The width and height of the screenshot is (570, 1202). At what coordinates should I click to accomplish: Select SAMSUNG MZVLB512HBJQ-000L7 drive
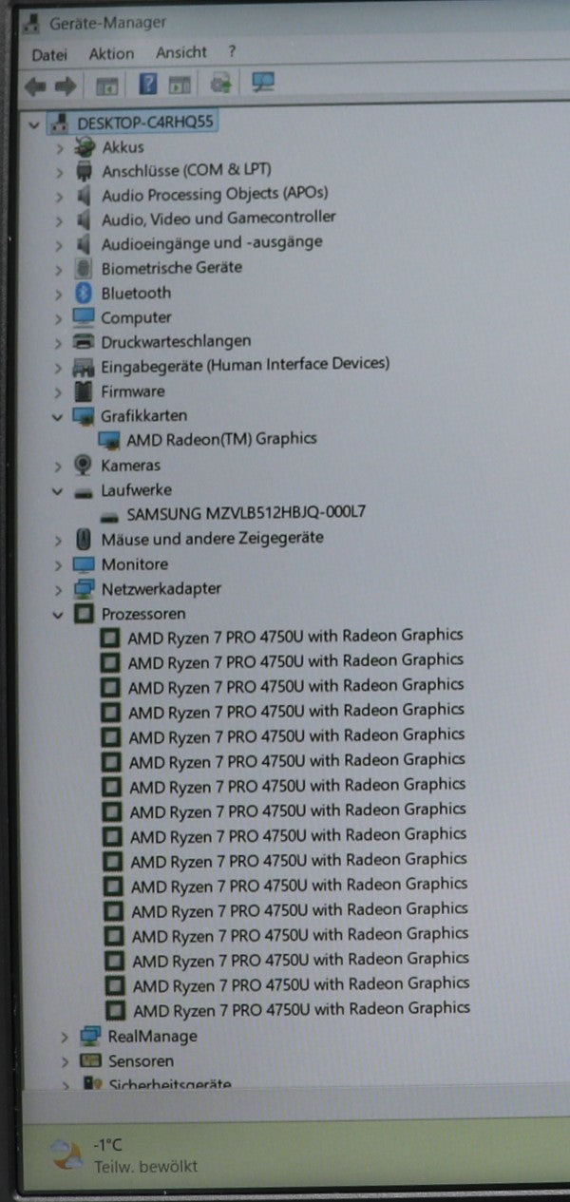tap(247, 513)
